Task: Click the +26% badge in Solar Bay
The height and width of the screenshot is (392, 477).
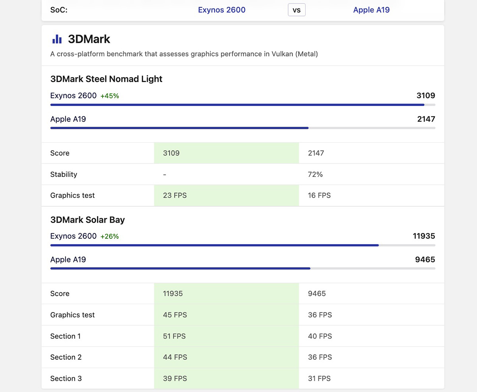Action: point(110,237)
